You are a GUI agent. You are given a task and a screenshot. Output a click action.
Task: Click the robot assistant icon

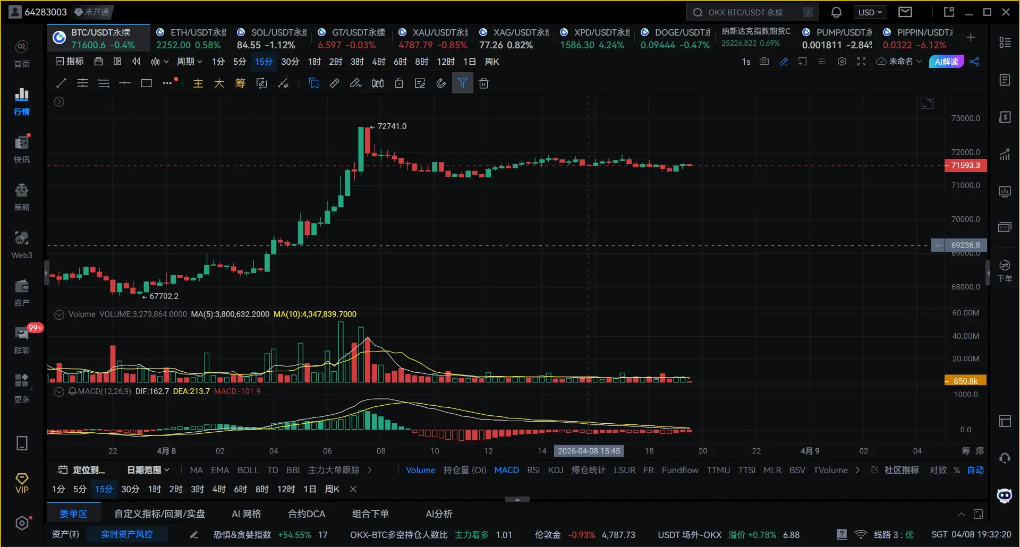(x=1005, y=495)
